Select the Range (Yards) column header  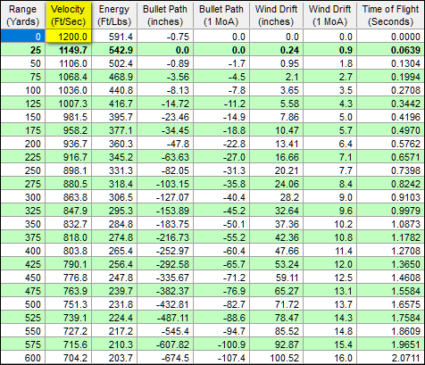[22, 15]
